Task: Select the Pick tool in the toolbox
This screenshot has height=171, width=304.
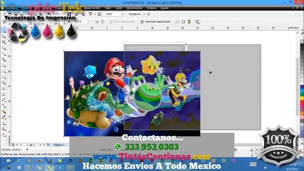Action: click(4, 30)
